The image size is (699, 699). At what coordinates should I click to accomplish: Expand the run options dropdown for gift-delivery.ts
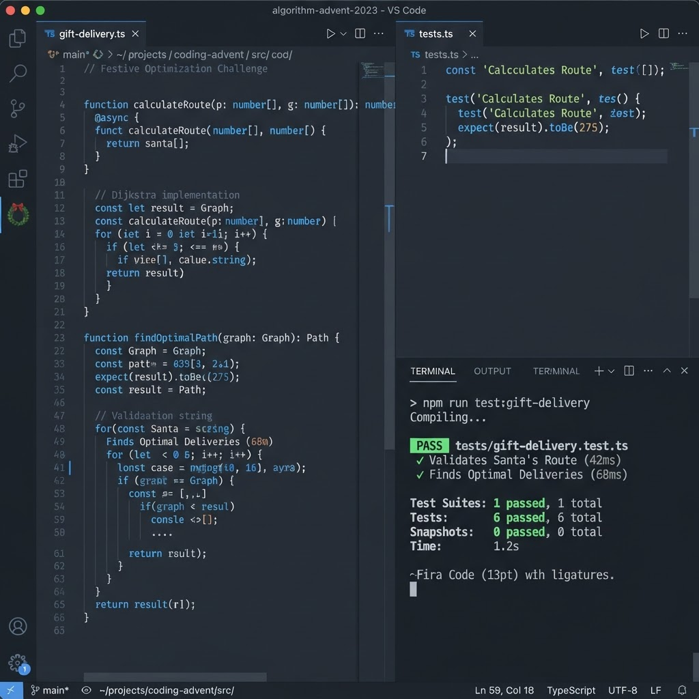pyautogui.click(x=343, y=34)
